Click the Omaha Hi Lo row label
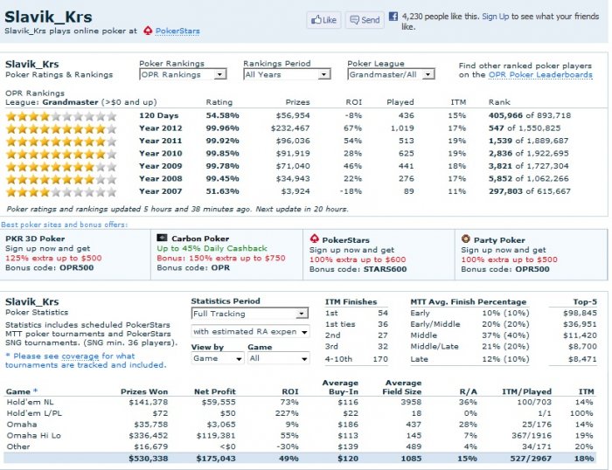This screenshot has height=470, width=612. pyautogui.click(x=33, y=436)
